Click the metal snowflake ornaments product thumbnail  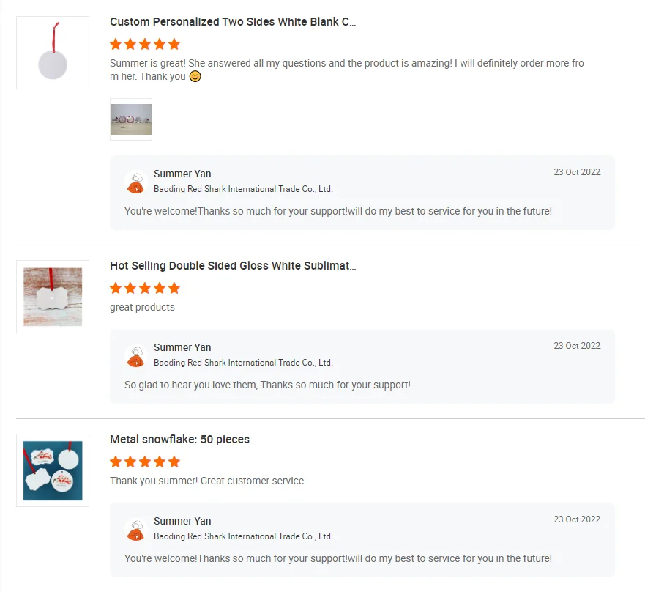53,470
